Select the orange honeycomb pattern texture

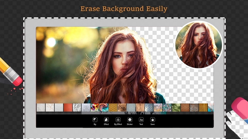(185, 108)
